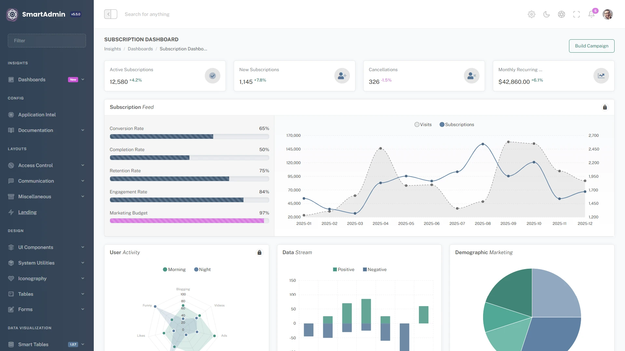This screenshot has width=625, height=351.
Task: Expand the Iconography chevron
Action: click(83, 279)
